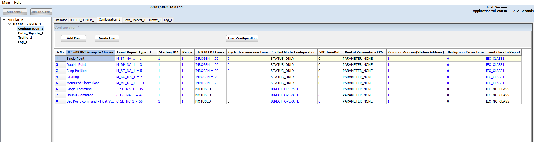Screen dimensions: 534x142
Task: Click the M_ME_NC_1 = 13 cell
Action: tap(136, 83)
